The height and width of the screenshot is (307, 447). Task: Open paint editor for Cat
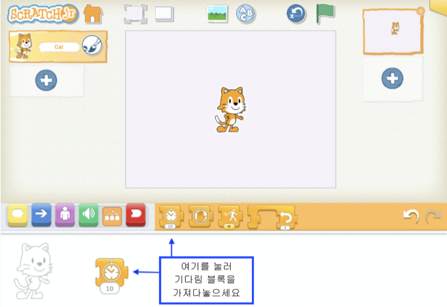pyautogui.click(x=92, y=46)
